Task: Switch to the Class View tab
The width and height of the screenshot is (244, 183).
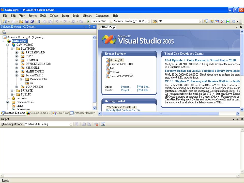Action: 60,113
